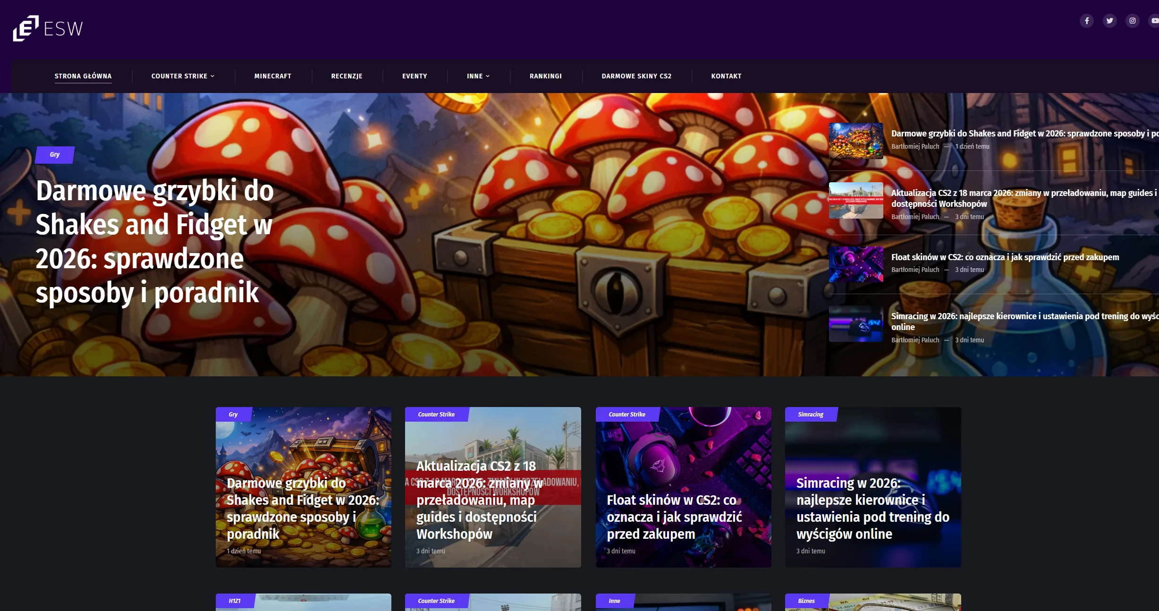Open sidebar thumbnail for Simracing article
The image size is (1159, 611).
tap(856, 323)
